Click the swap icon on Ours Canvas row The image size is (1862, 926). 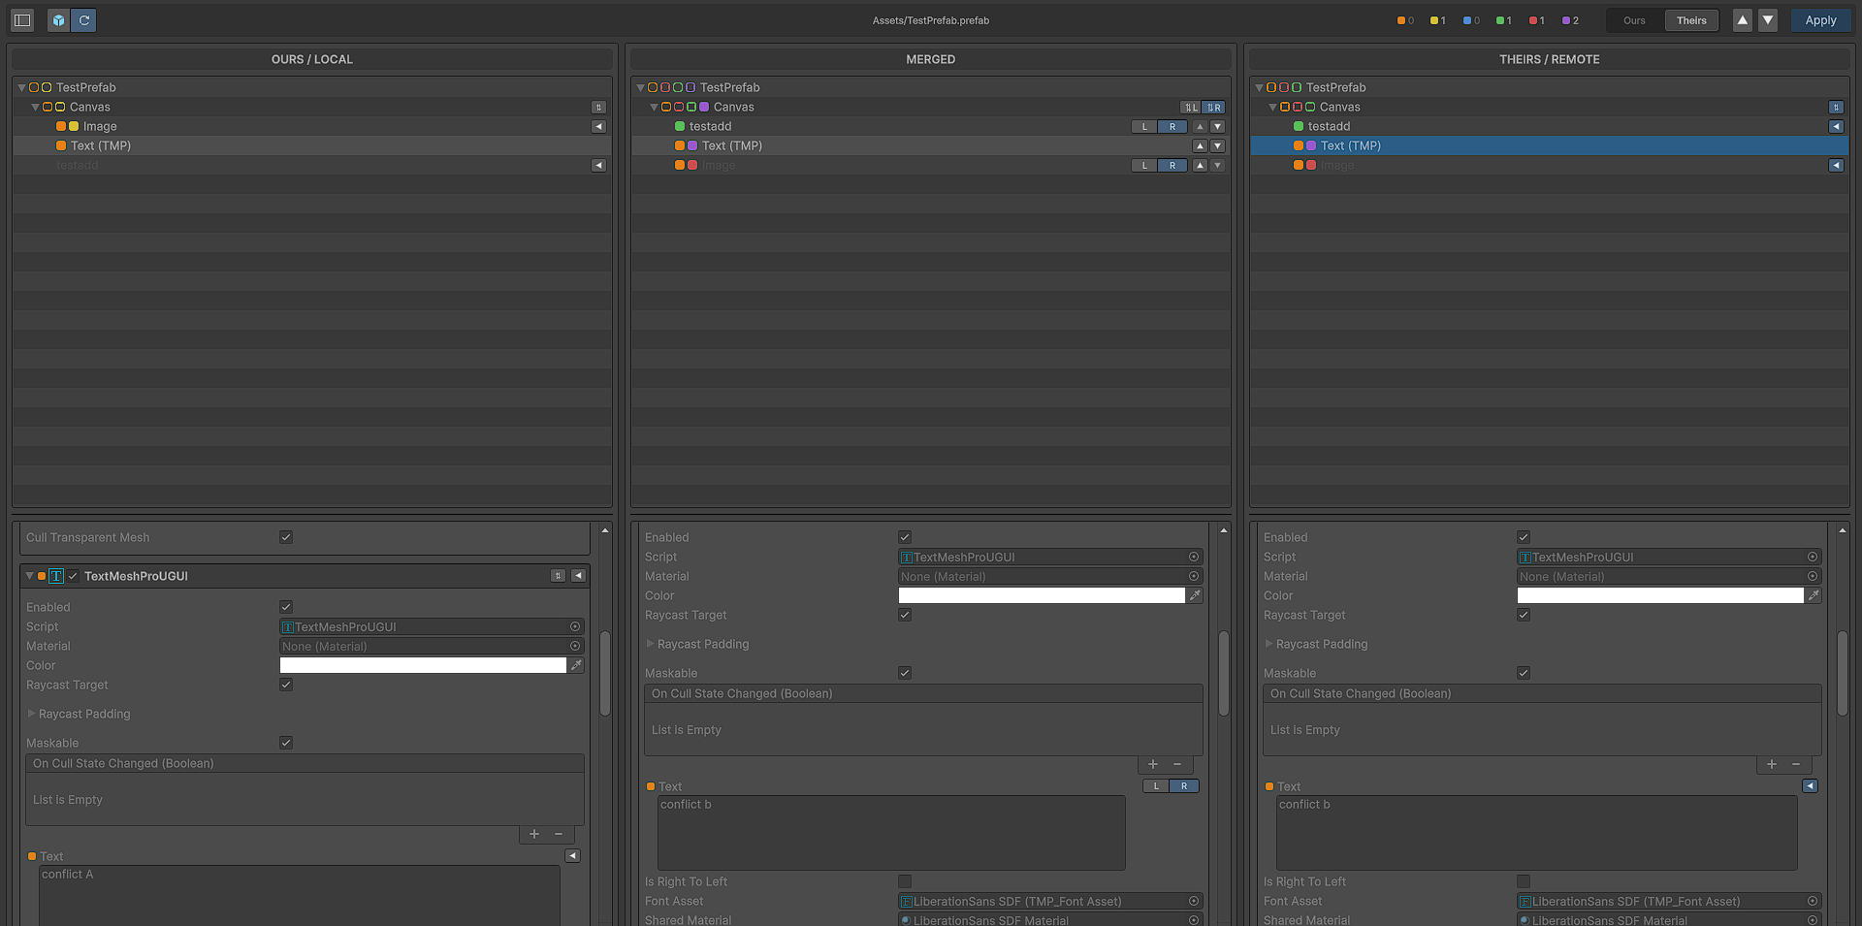click(598, 108)
